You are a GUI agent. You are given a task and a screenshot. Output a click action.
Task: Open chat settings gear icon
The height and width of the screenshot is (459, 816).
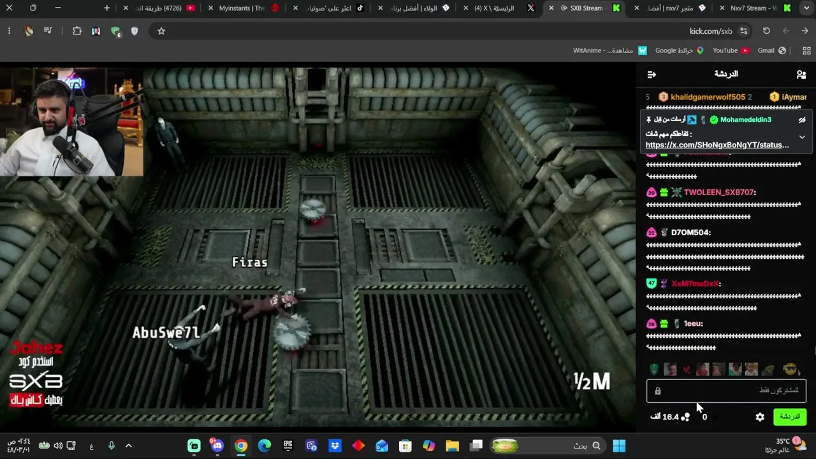coord(760,417)
